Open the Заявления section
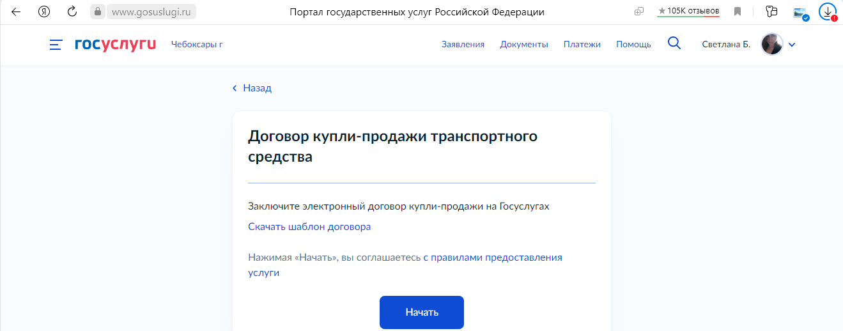The height and width of the screenshot is (331, 843). tap(463, 44)
